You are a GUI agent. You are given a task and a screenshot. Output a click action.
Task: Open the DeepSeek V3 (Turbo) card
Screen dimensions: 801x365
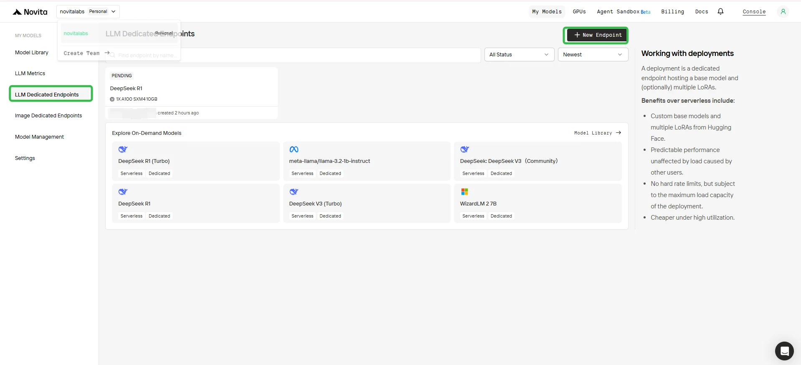pyautogui.click(x=367, y=204)
